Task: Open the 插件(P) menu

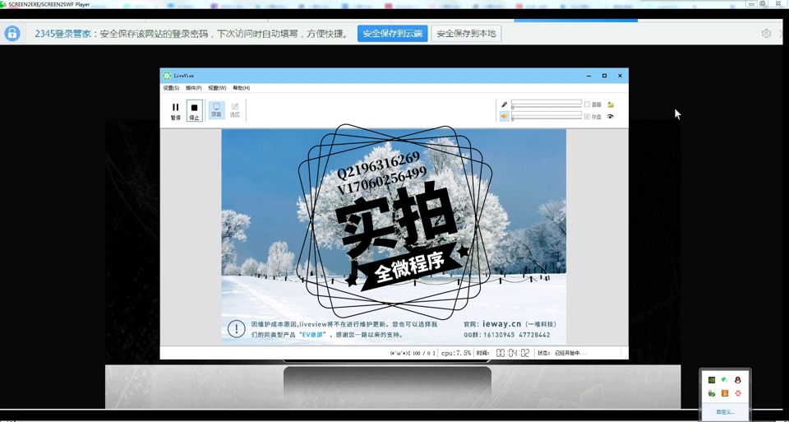Action: click(x=193, y=88)
